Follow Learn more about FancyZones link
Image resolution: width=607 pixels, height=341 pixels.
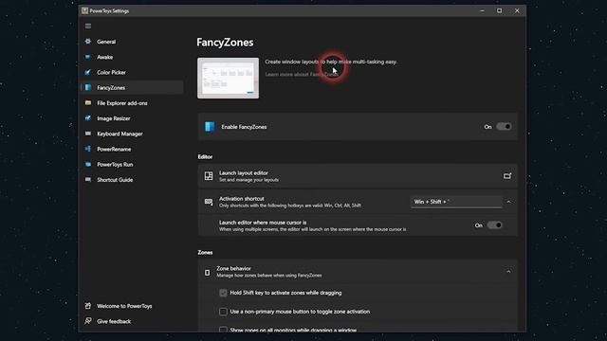[302, 74]
